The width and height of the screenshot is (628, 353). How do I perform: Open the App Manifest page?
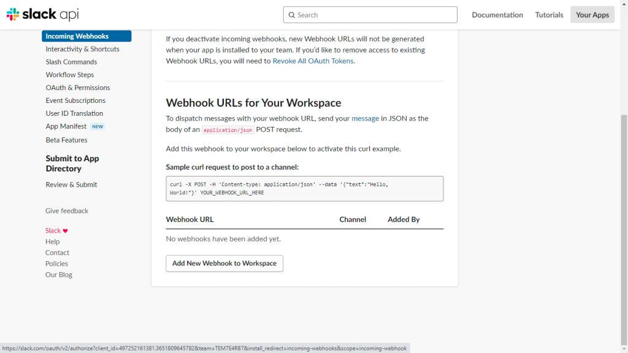pos(66,126)
